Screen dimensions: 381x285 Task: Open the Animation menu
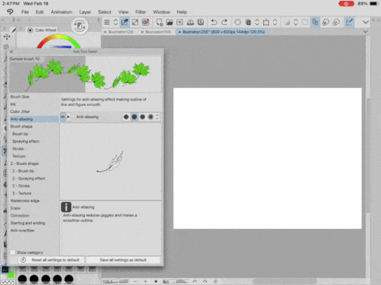click(x=61, y=12)
